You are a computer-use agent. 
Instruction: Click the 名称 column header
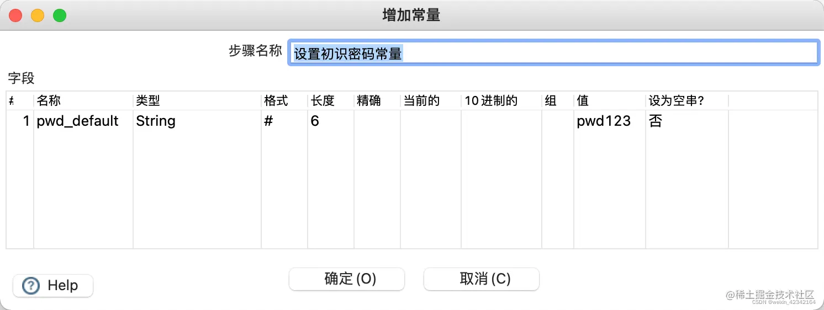point(83,101)
